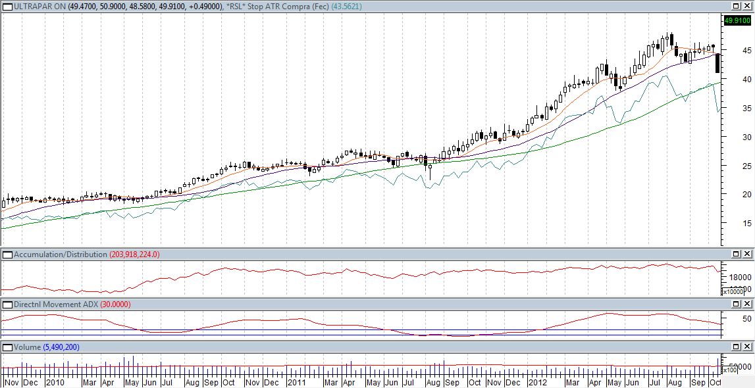This screenshot has height=388, width=755.
Task: Click the ULTRAPAR ON pane menu icon
Action: pyautogui.click(x=7, y=7)
